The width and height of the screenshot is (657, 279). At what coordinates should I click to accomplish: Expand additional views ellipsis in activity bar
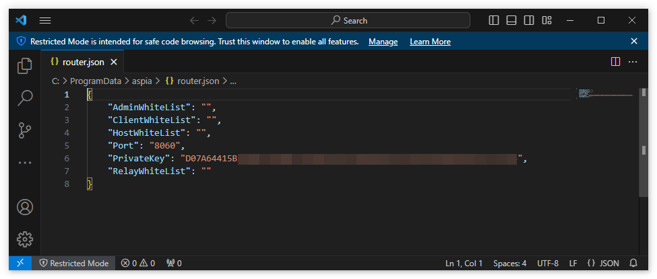(25, 162)
